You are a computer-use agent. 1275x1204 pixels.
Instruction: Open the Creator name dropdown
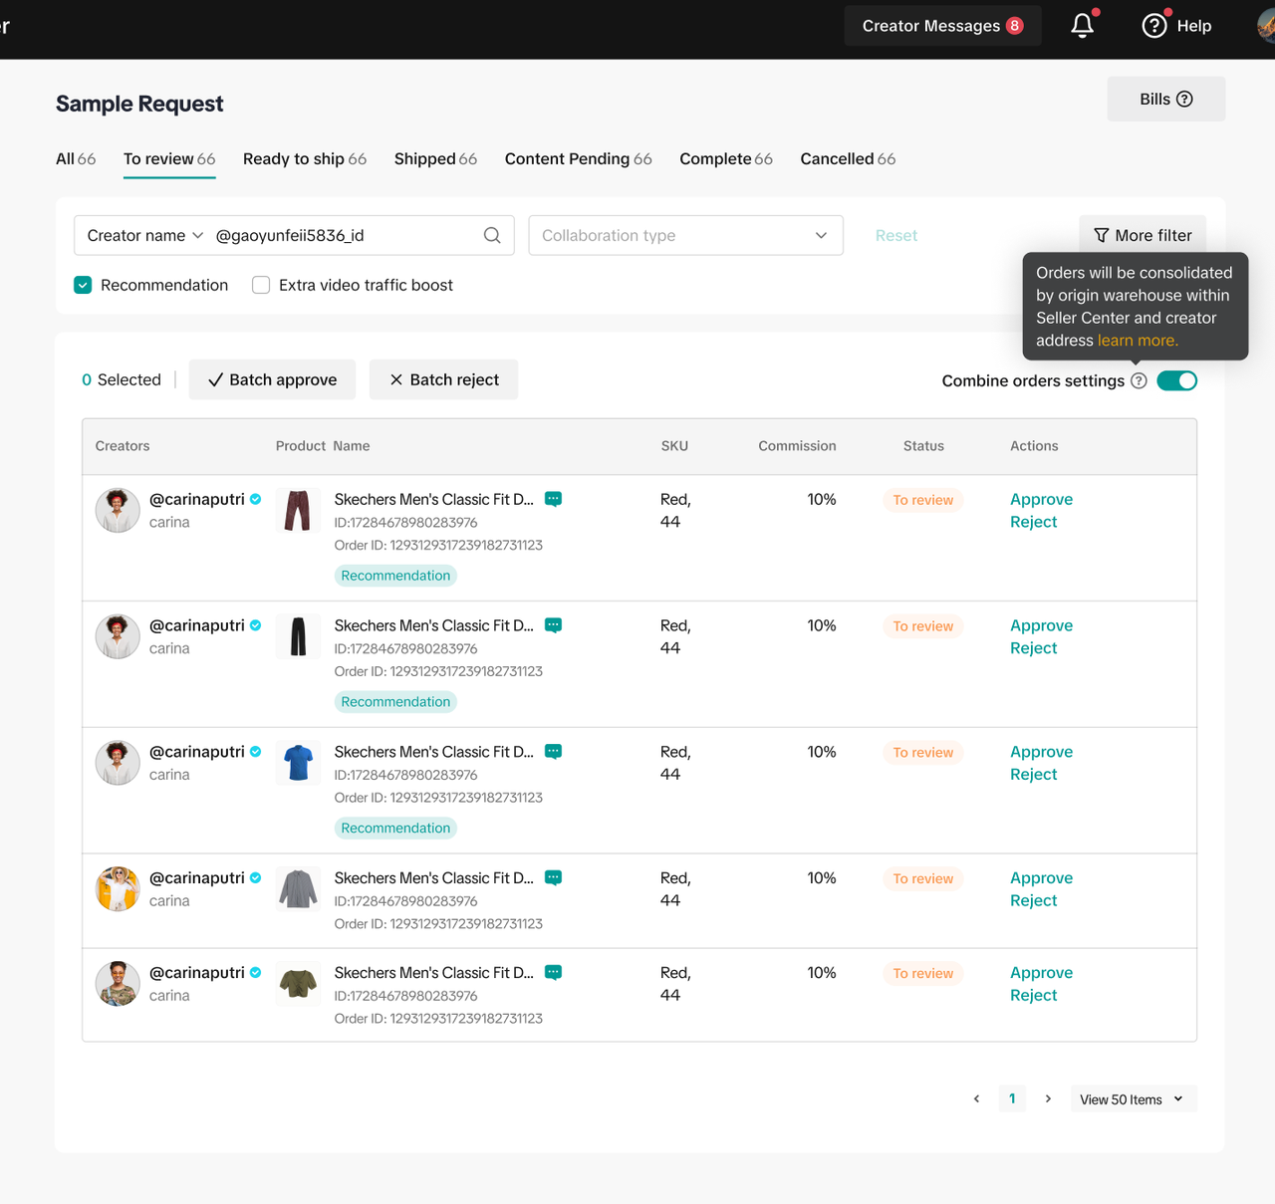coord(145,236)
